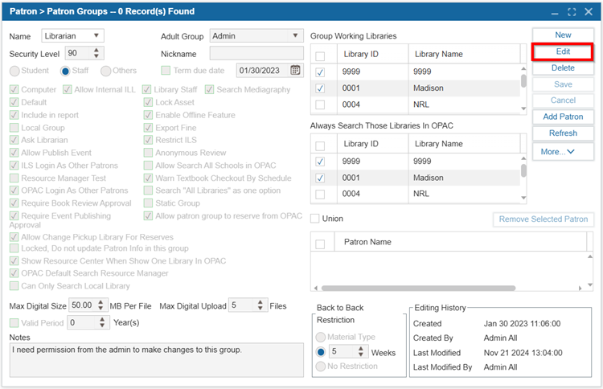Check NRL row in Group Working Libraries

coord(320,104)
